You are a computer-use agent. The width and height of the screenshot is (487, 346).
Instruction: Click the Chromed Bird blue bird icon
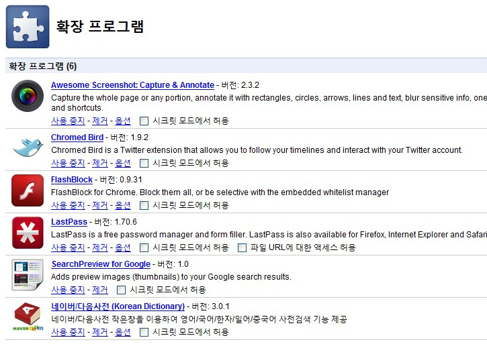pos(28,148)
